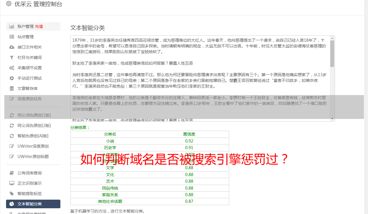The height and width of the screenshot is (214, 368).
Task: Click the bar chart icon for 账户管理
Action: (12, 26)
